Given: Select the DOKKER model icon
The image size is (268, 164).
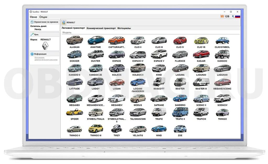Looking at the screenshot, I should tap(75, 54).
